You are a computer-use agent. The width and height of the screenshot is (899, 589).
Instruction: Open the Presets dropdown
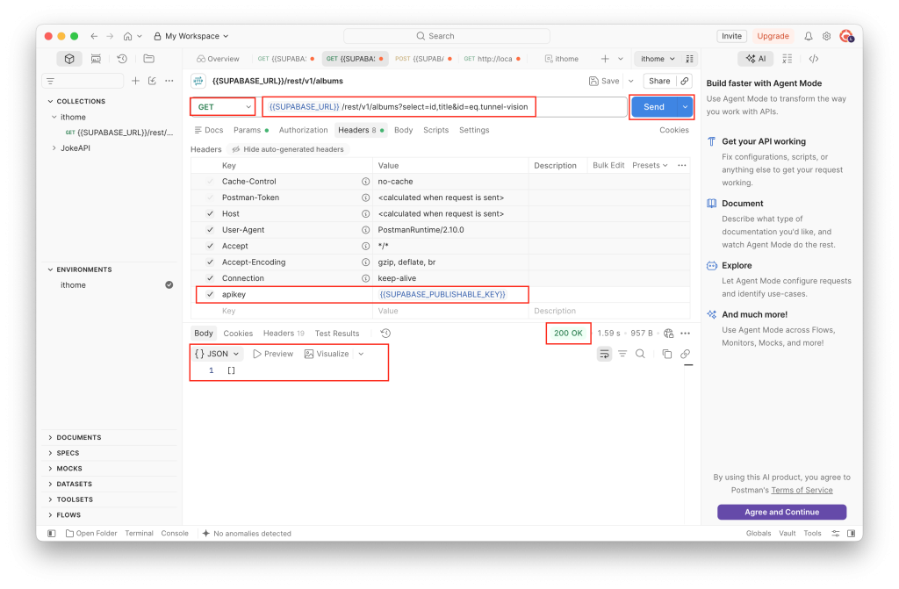tap(650, 165)
